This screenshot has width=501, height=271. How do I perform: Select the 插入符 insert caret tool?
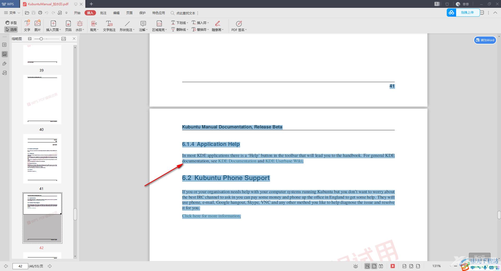click(x=200, y=23)
